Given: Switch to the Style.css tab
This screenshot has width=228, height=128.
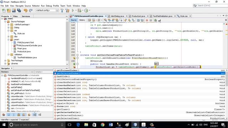Looking at the screenshot, I should tap(184, 16).
